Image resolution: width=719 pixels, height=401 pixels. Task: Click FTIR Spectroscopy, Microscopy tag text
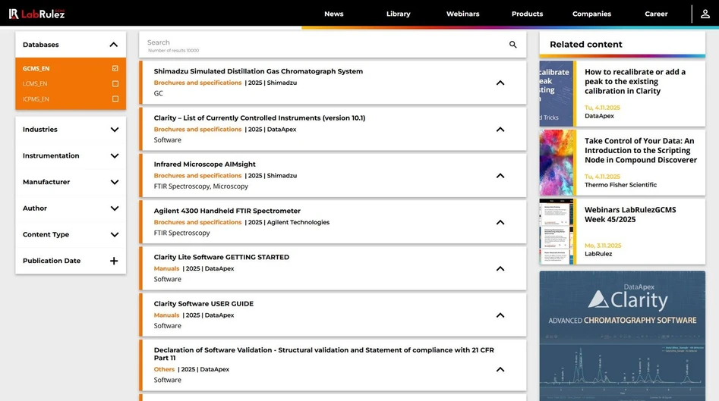[201, 186]
